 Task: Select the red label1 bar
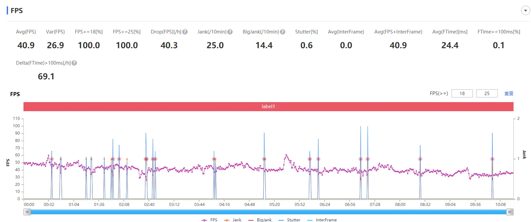pyautogui.click(x=268, y=106)
